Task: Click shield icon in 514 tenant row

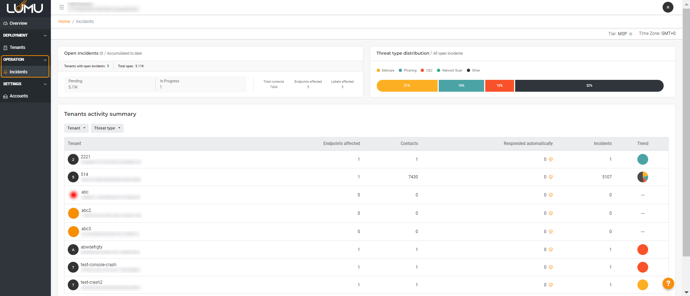Action: pos(551,177)
